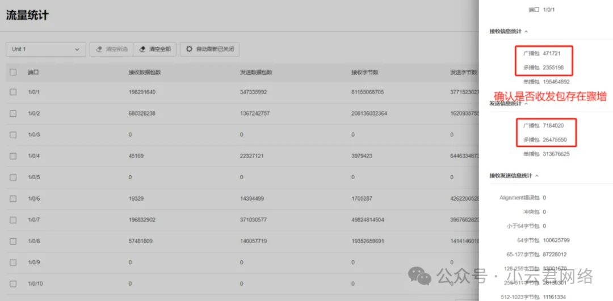
Task: Click the gear icon for auto refresh
Action: tap(189, 49)
